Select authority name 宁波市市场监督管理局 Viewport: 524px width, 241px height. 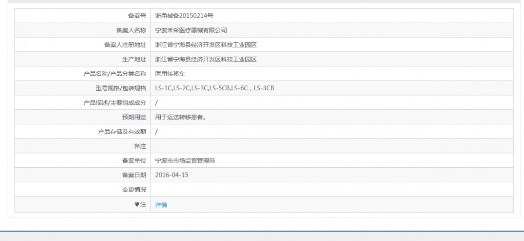coord(185,160)
